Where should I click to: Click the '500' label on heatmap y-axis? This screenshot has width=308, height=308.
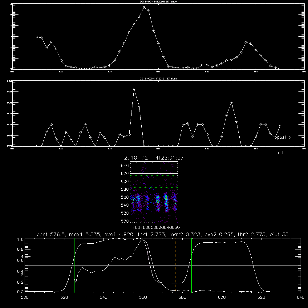coord(125,221)
